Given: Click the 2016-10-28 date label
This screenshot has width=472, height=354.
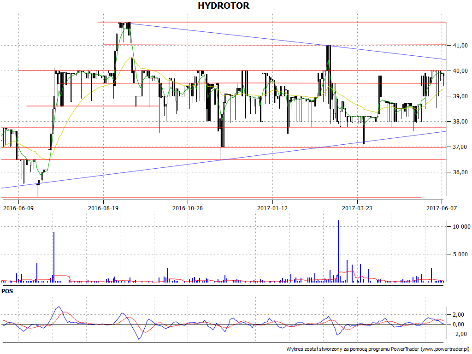Looking at the screenshot, I should point(188,208).
